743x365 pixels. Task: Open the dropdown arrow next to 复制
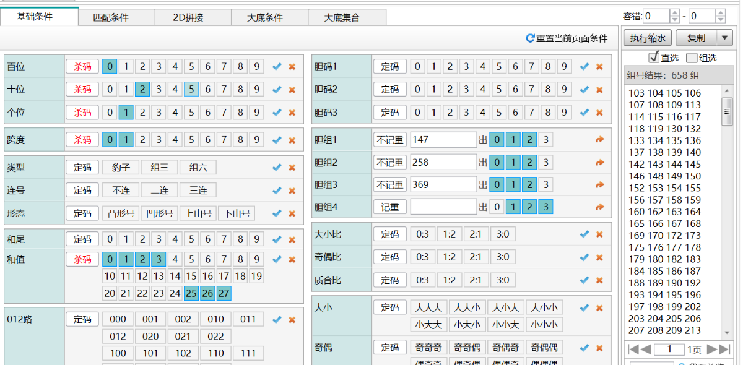(725, 38)
